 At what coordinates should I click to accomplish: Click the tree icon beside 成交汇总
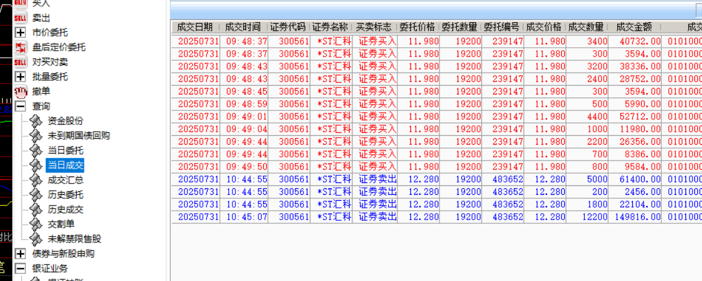click(36, 180)
